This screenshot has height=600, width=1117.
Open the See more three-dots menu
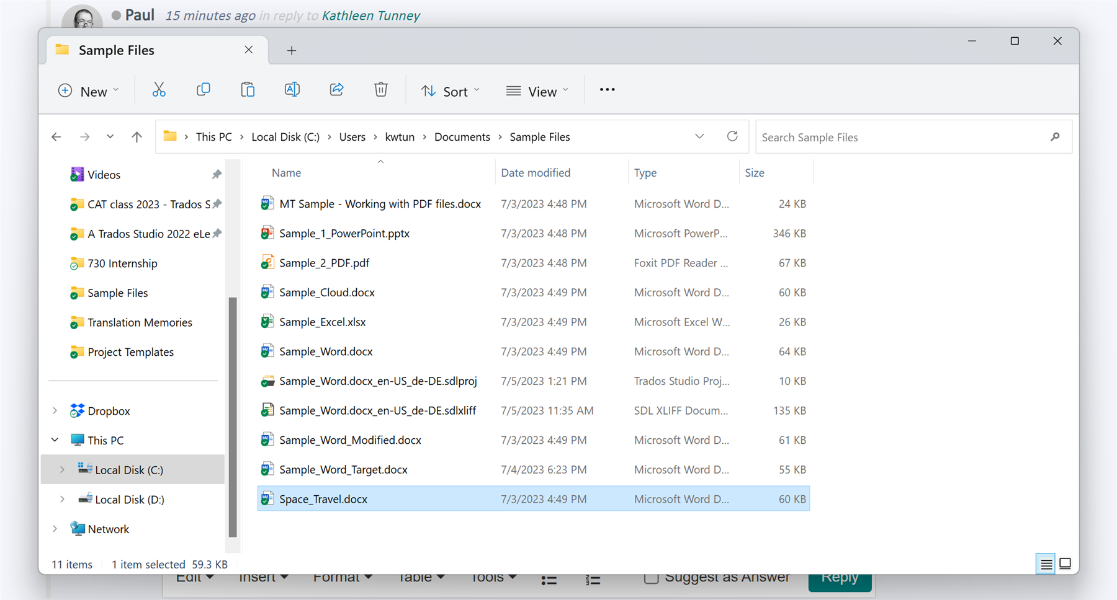click(x=608, y=90)
